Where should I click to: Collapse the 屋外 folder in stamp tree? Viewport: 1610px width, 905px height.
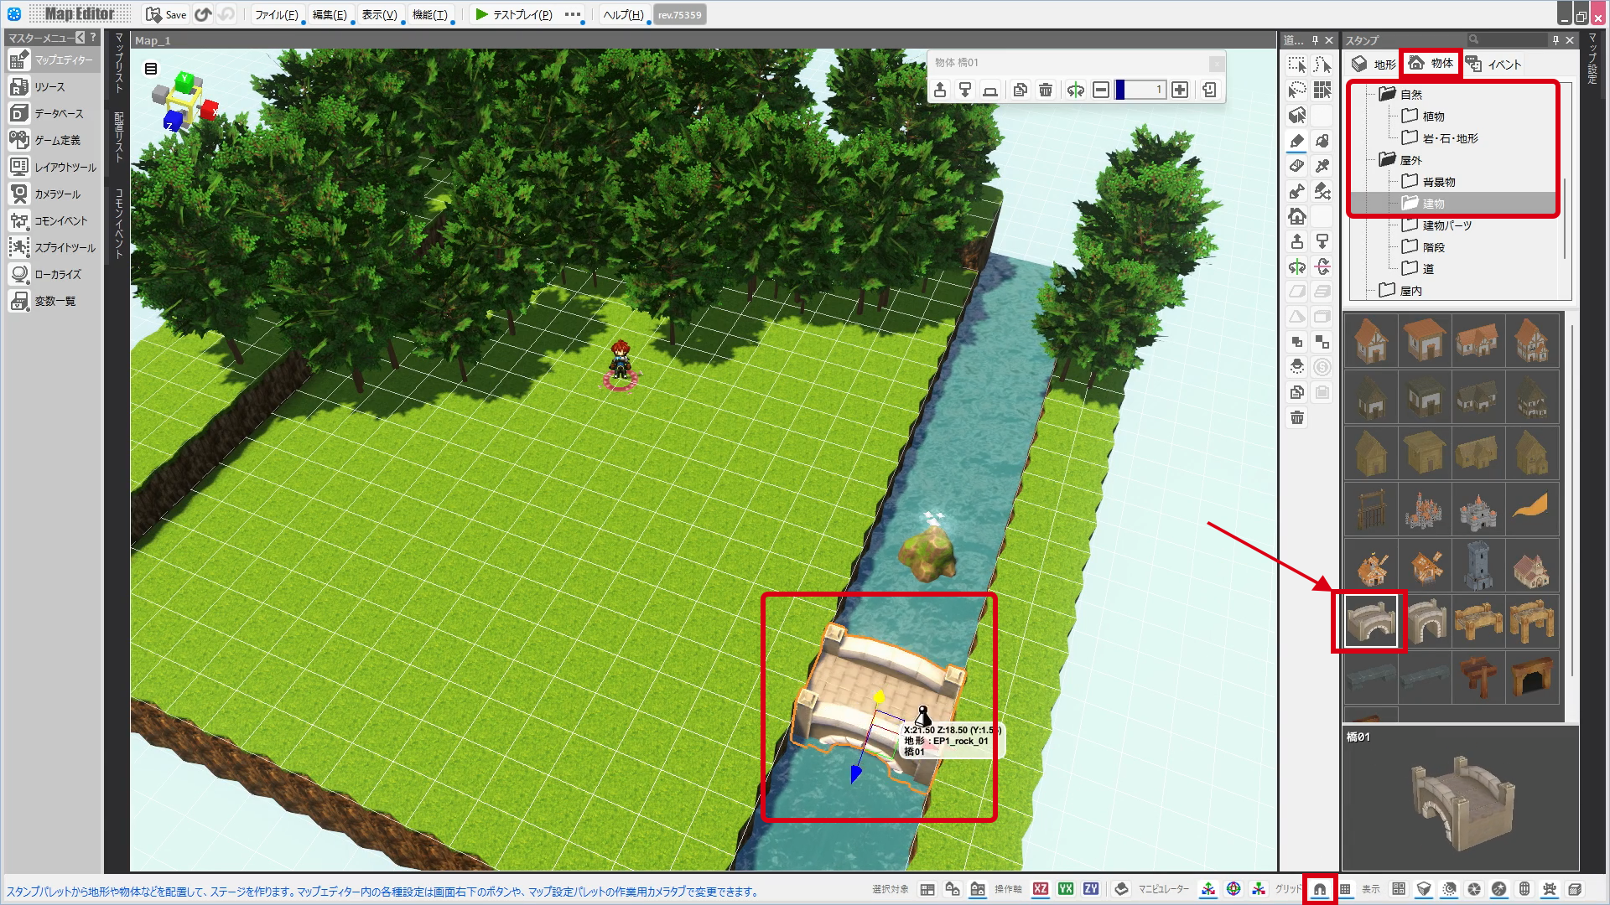[1387, 159]
